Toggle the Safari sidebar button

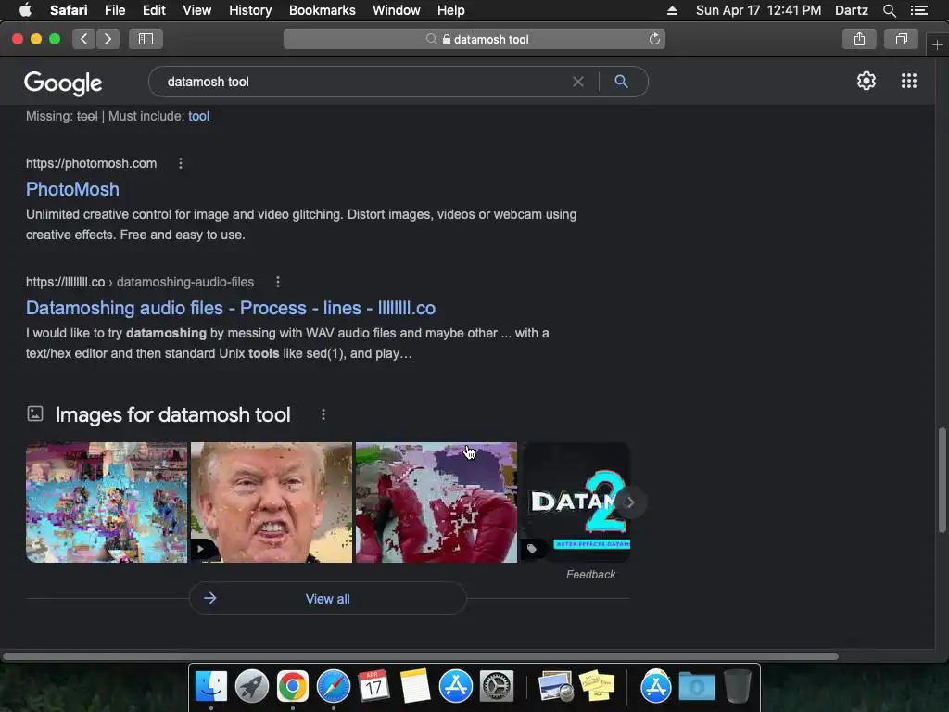click(146, 39)
